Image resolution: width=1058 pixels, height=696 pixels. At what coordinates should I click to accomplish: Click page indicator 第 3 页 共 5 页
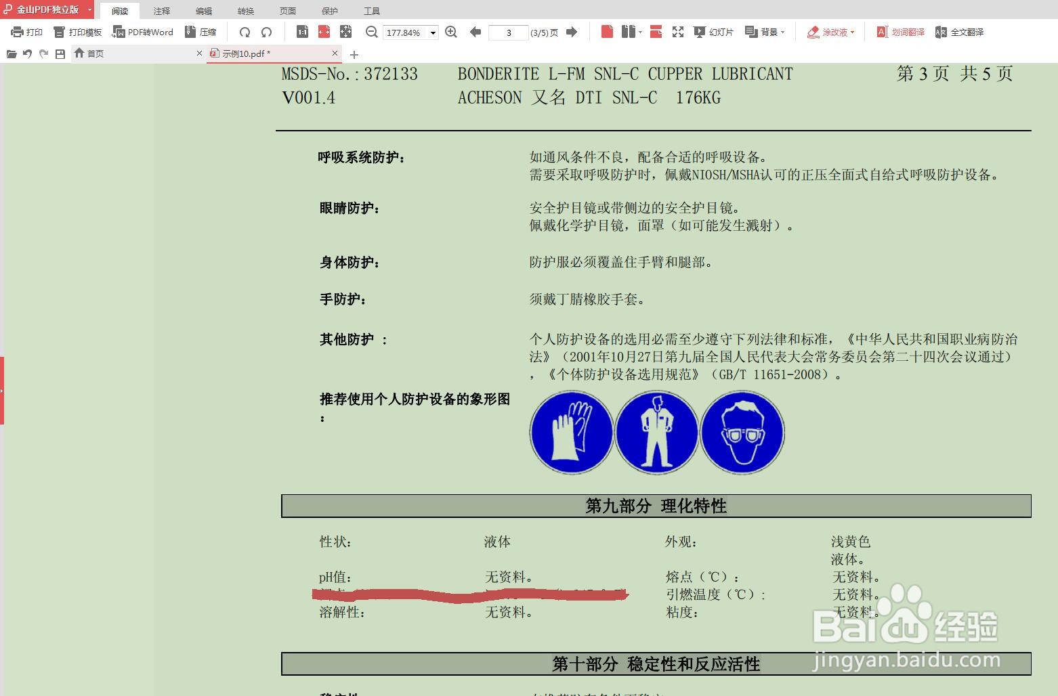954,74
